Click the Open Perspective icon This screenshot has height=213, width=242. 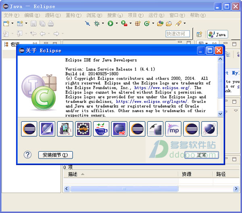click(x=199, y=34)
